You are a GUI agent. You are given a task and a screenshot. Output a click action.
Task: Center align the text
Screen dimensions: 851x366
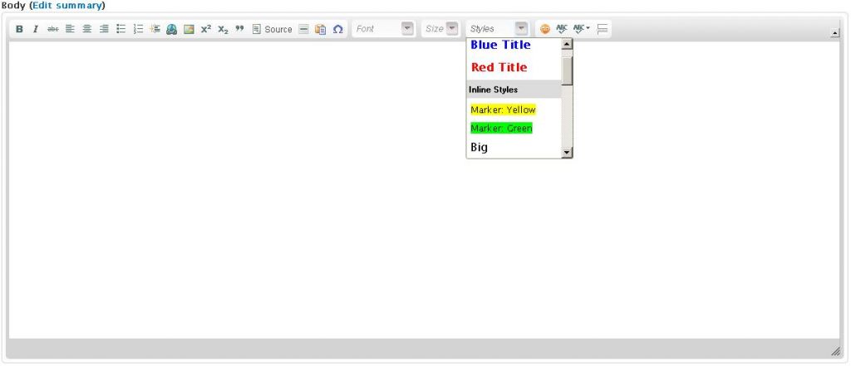point(87,29)
